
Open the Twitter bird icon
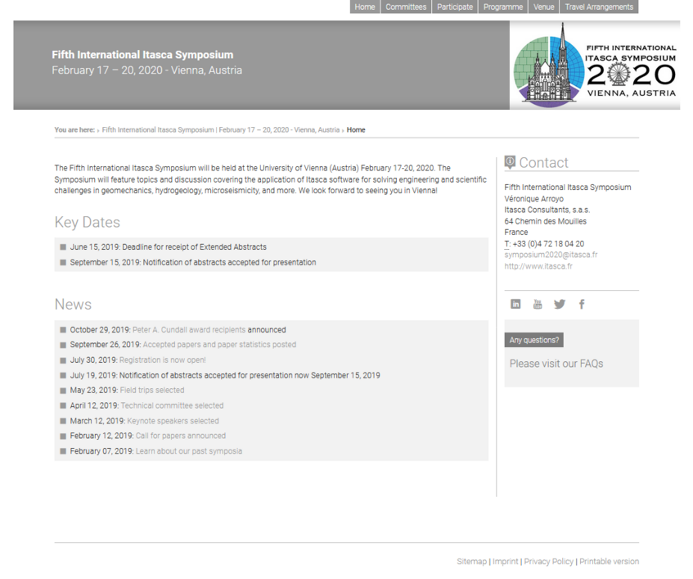point(560,304)
